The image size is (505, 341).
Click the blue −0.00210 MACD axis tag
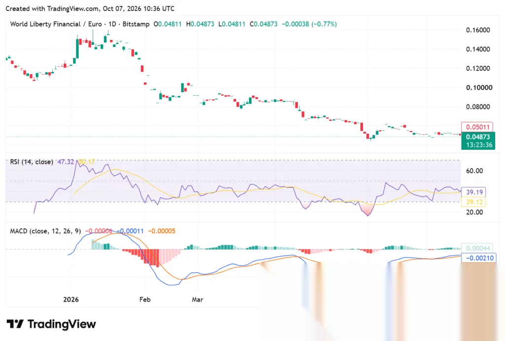[479, 258]
